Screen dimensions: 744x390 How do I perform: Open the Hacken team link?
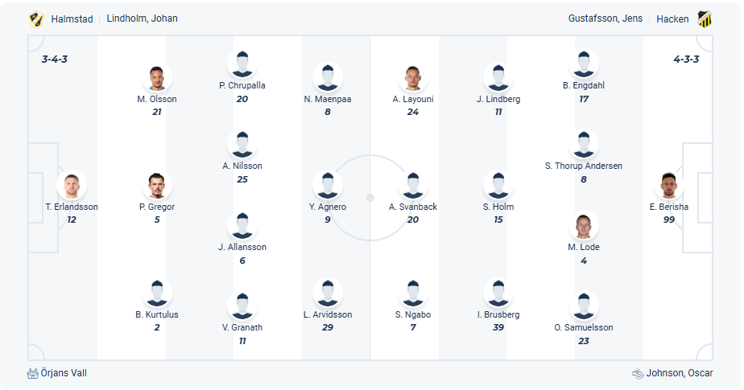pyautogui.click(x=672, y=18)
